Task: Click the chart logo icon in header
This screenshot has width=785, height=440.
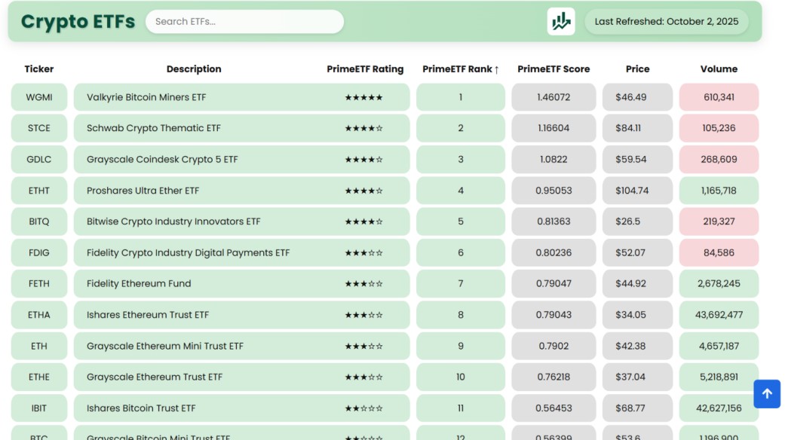Action: click(x=560, y=21)
